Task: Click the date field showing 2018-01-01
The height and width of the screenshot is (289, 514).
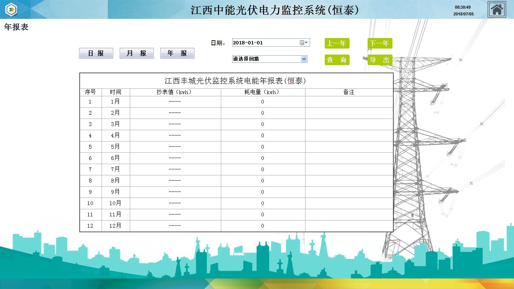Action: [x=265, y=43]
